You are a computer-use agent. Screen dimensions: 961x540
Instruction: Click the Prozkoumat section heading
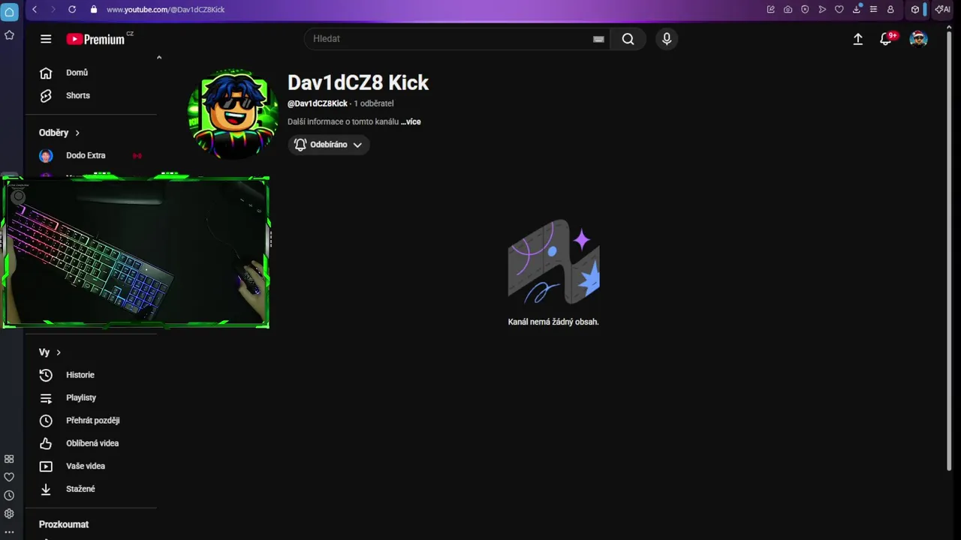[x=64, y=525]
